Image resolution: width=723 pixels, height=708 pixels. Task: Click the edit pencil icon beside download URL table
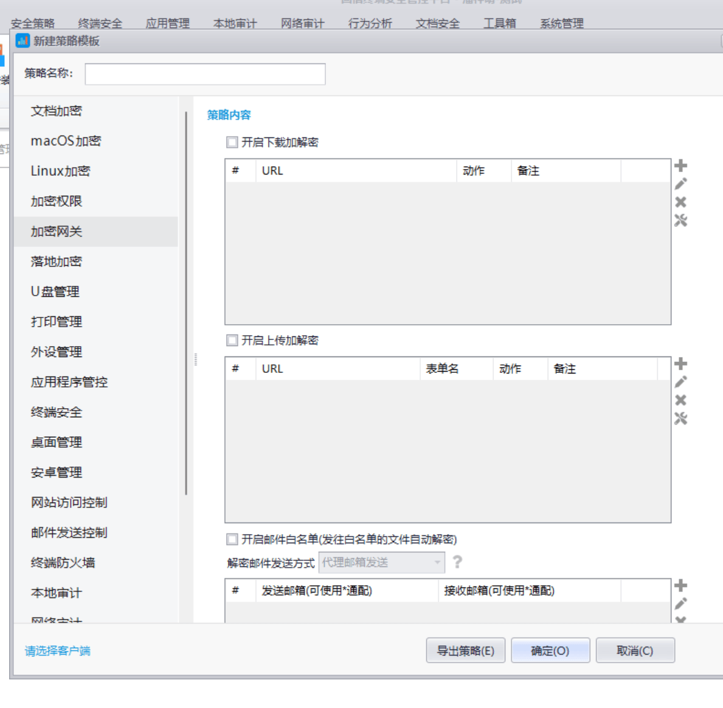(681, 183)
